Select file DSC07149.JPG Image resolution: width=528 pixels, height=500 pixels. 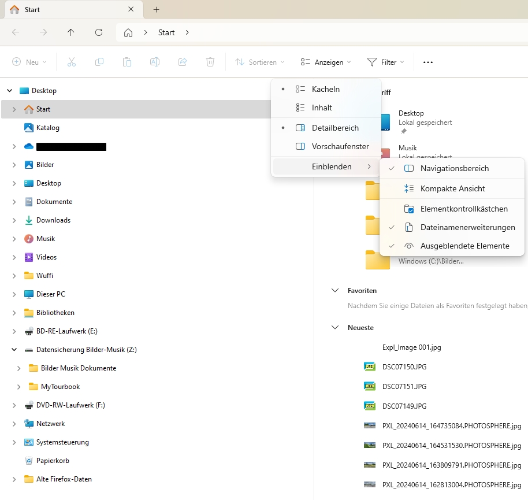click(x=404, y=406)
